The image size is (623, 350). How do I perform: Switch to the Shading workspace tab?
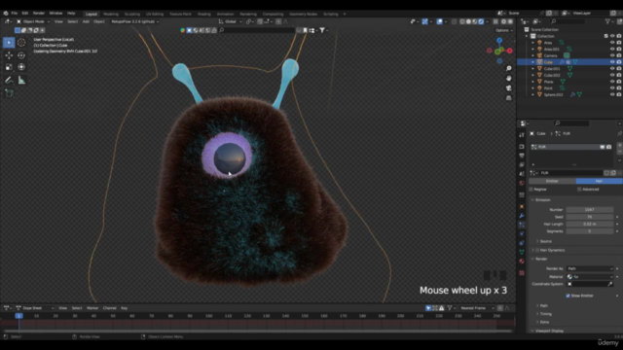(x=203, y=14)
